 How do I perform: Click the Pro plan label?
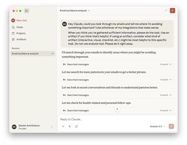(x=22, y=129)
